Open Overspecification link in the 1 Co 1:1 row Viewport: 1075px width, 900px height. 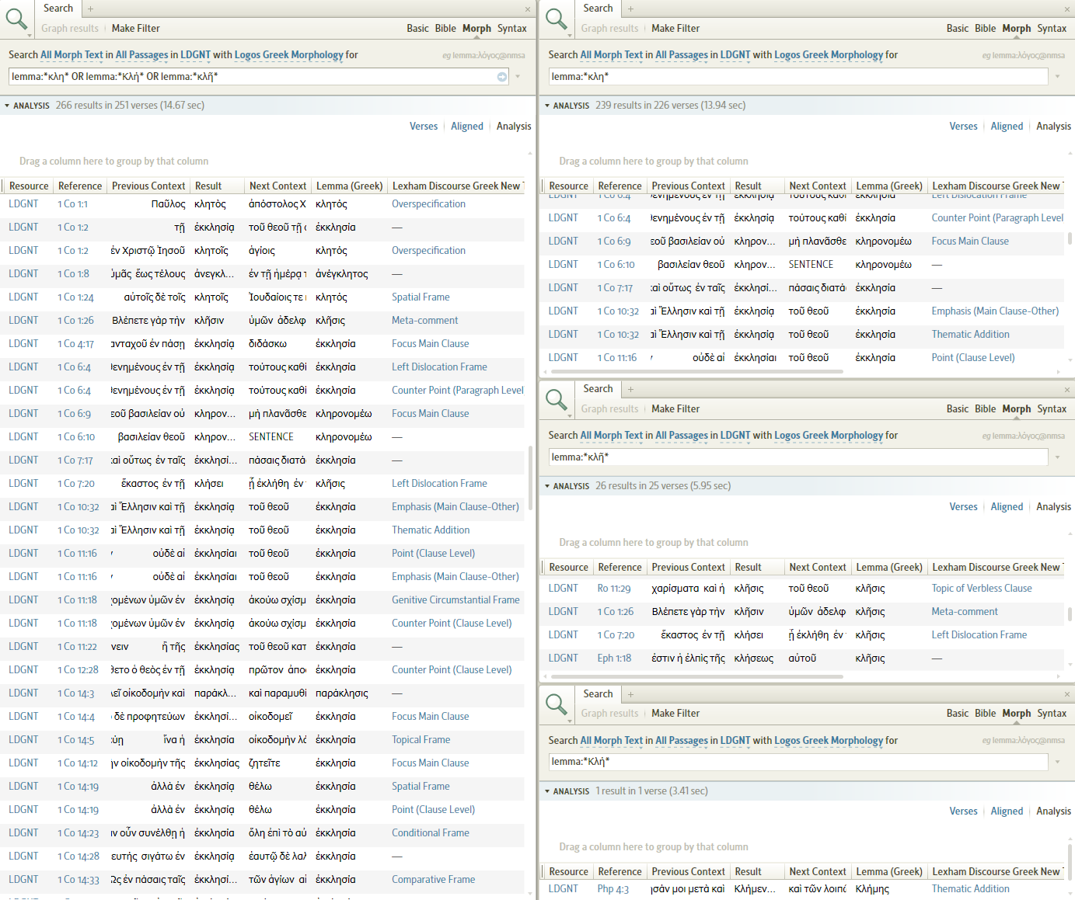pyautogui.click(x=428, y=204)
